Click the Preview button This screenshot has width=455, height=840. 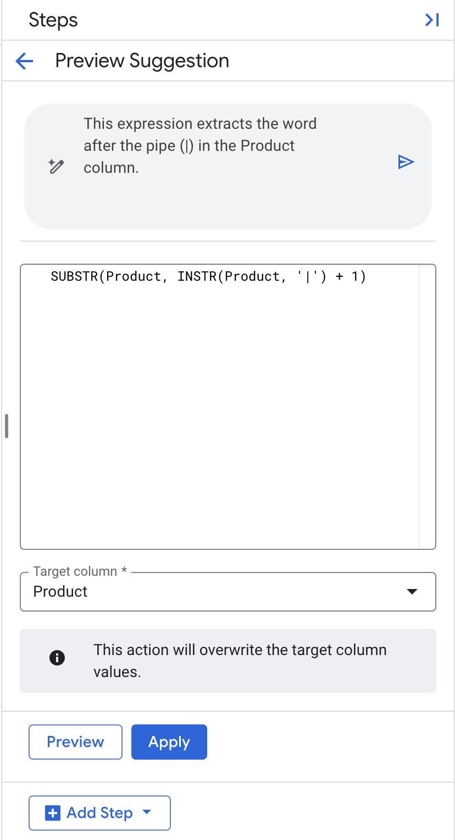(x=75, y=741)
